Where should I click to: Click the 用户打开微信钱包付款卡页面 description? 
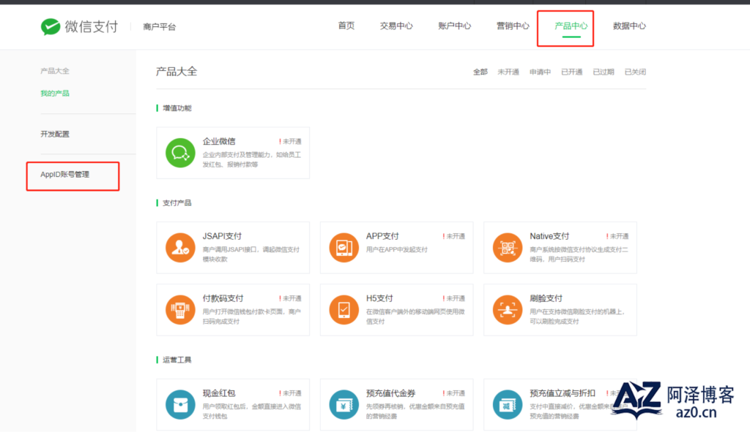(x=252, y=317)
